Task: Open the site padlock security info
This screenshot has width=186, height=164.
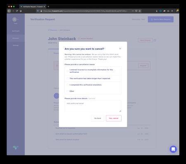Action: 41,11
